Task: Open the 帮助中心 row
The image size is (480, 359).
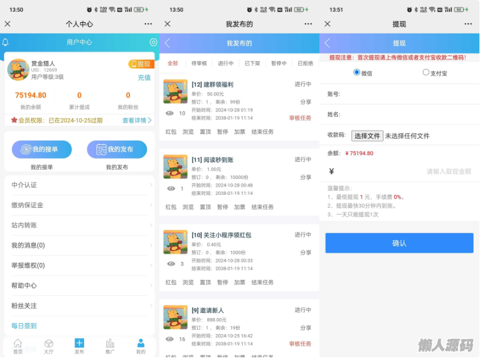Action: pyautogui.click(x=80, y=286)
